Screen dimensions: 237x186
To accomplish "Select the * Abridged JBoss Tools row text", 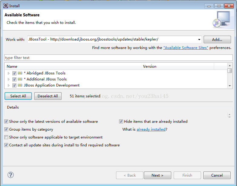I will [45, 73].
